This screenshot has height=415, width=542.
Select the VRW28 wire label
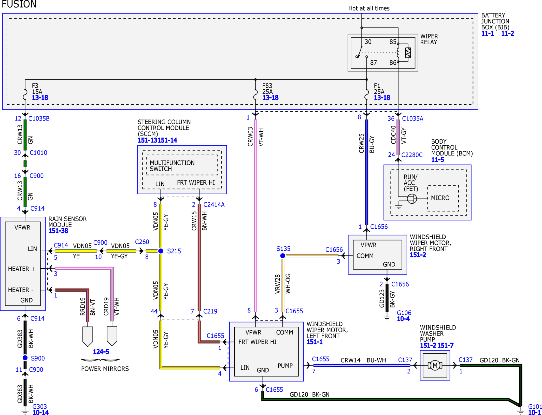[x=277, y=284]
